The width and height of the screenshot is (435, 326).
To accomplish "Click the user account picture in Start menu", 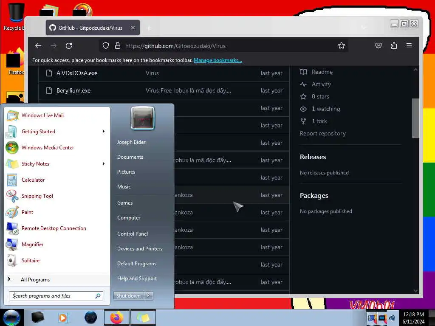I will click(x=143, y=118).
